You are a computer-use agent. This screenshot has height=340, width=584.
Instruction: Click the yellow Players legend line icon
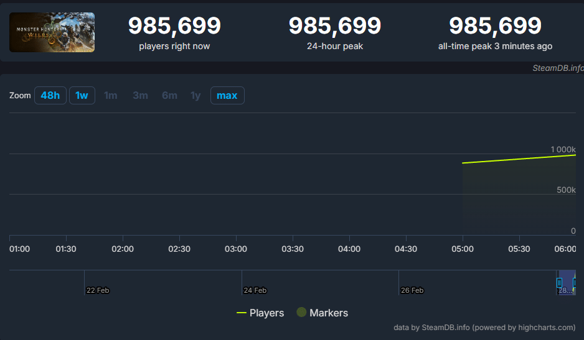pyautogui.click(x=242, y=313)
